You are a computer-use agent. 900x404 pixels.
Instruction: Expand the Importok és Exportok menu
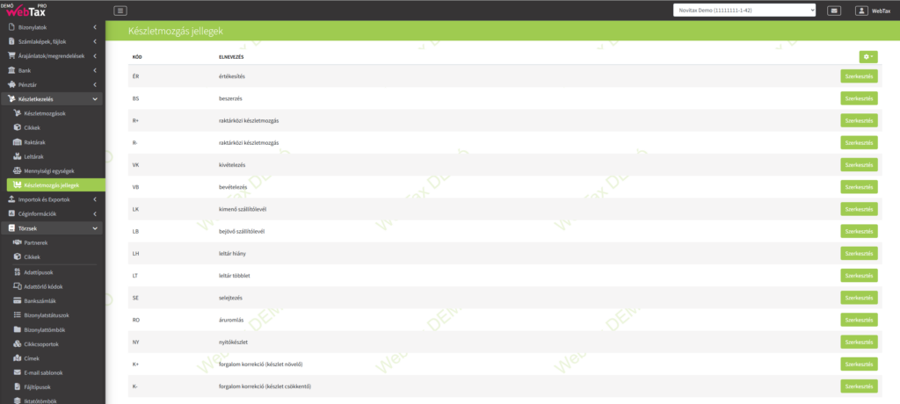coord(51,199)
